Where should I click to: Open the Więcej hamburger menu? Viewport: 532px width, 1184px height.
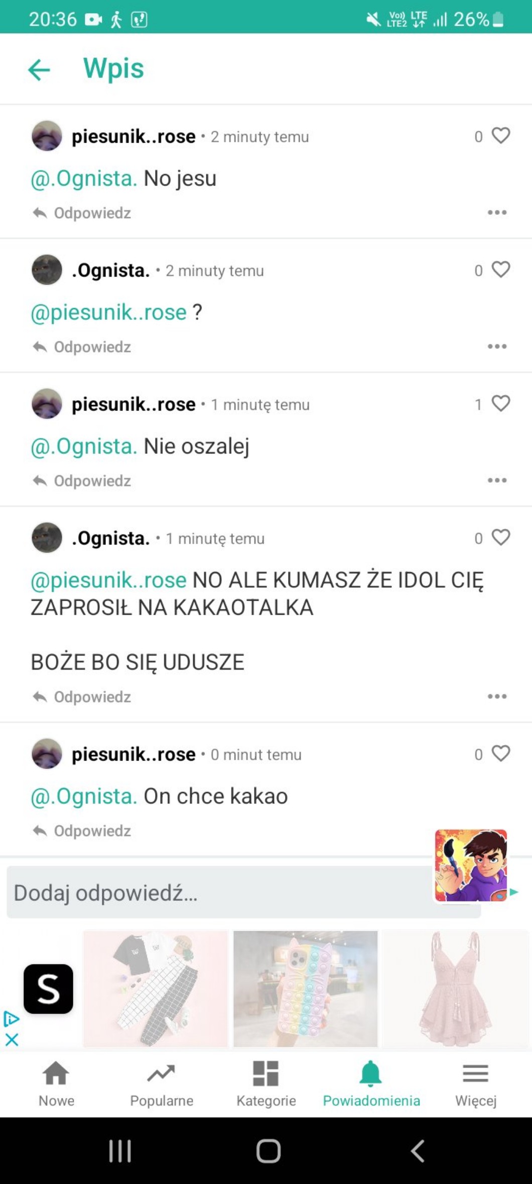click(x=475, y=1074)
